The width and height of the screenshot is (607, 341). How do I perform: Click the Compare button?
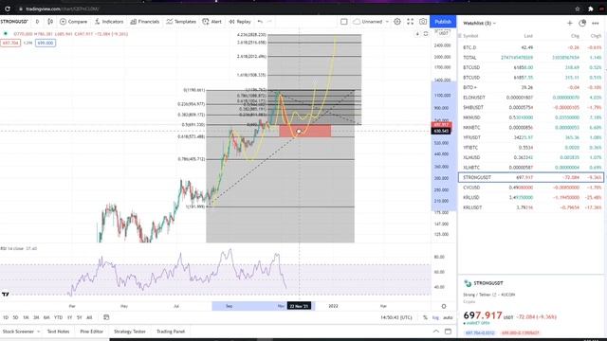click(x=73, y=22)
